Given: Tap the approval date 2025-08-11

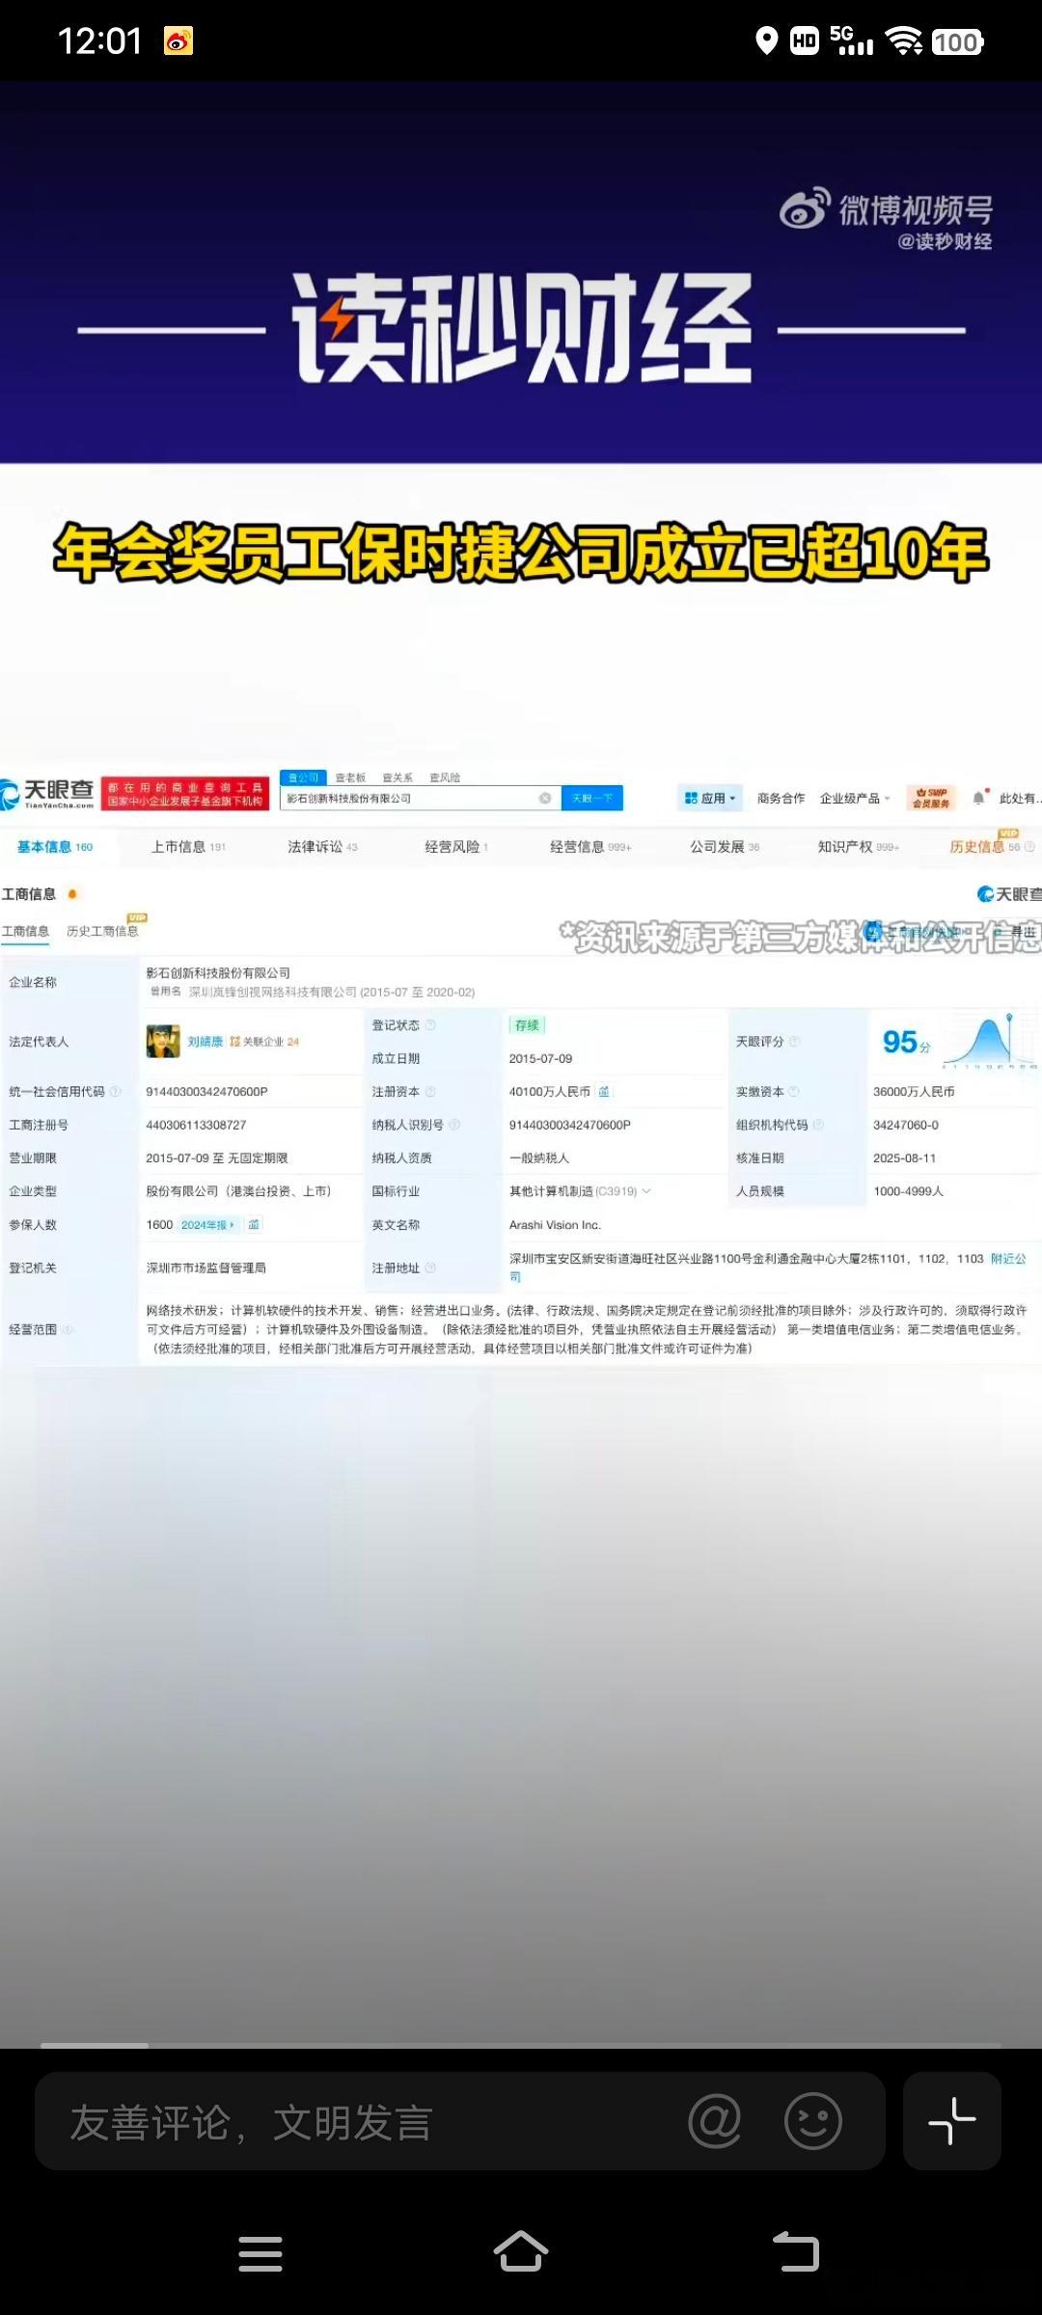Looking at the screenshot, I should coord(904,1157).
